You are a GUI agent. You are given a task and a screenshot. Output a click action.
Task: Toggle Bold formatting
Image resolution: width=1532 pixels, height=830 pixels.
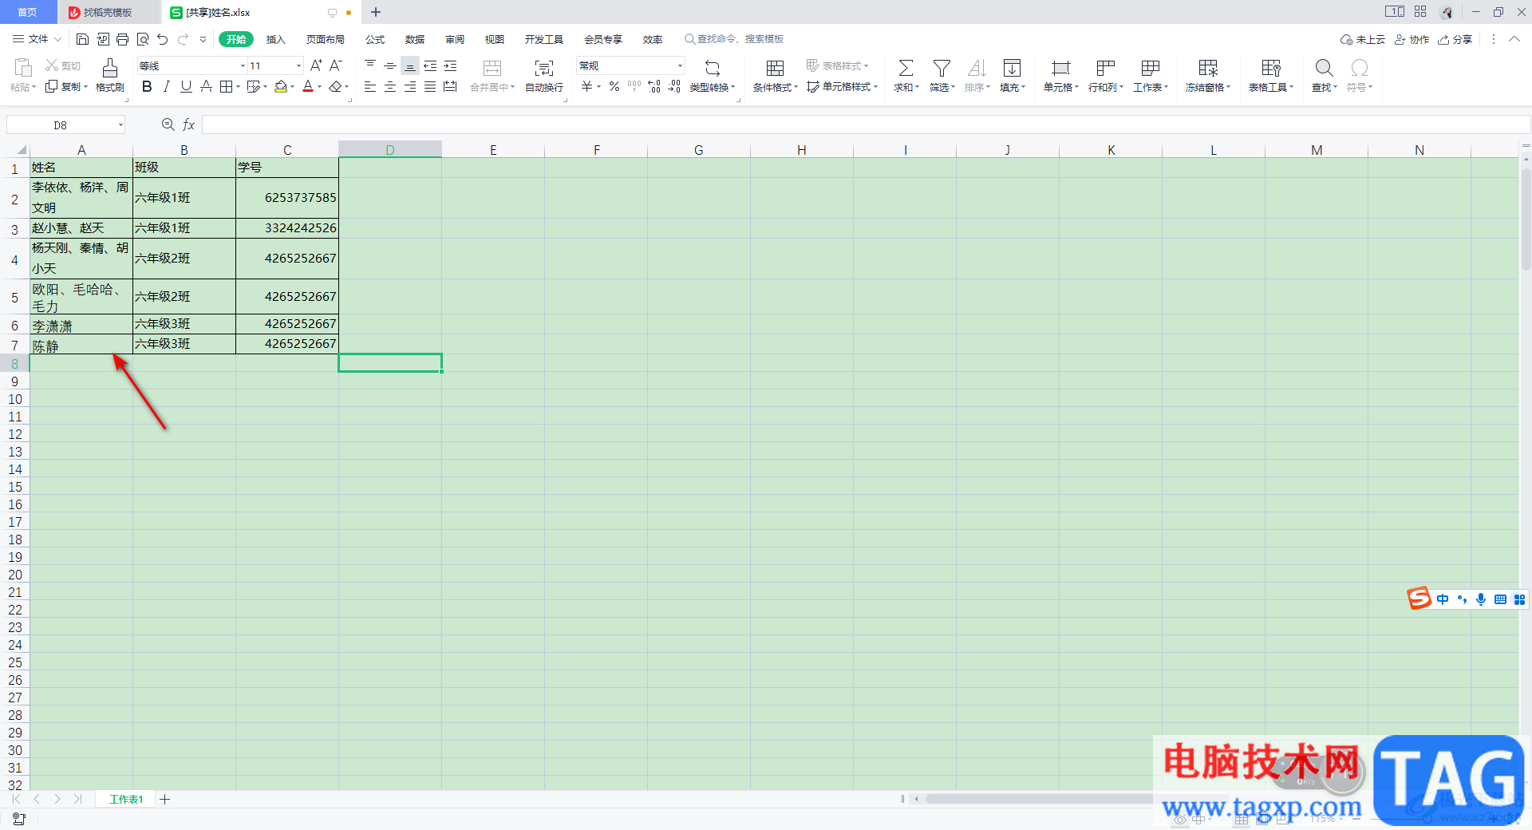pyautogui.click(x=147, y=86)
